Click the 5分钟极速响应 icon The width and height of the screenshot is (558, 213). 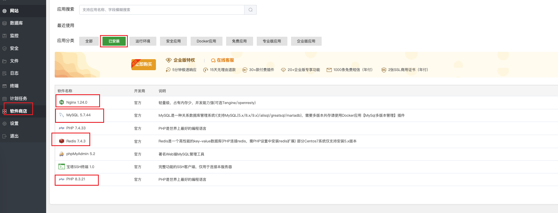pyautogui.click(x=168, y=70)
